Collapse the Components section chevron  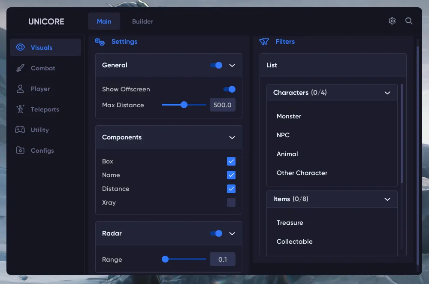point(232,138)
